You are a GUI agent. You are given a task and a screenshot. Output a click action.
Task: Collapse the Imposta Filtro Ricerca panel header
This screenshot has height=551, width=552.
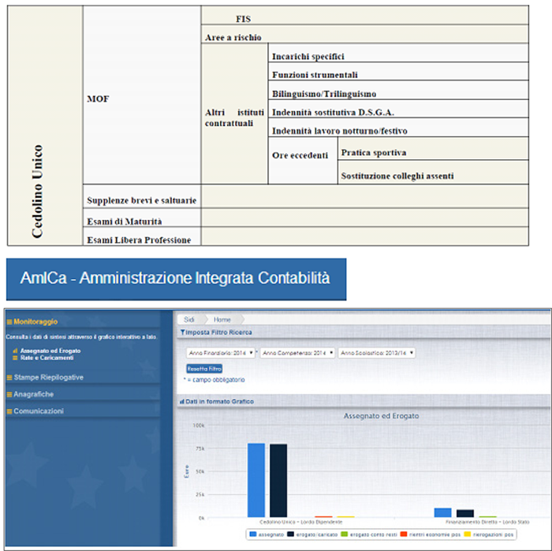click(364, 332)
